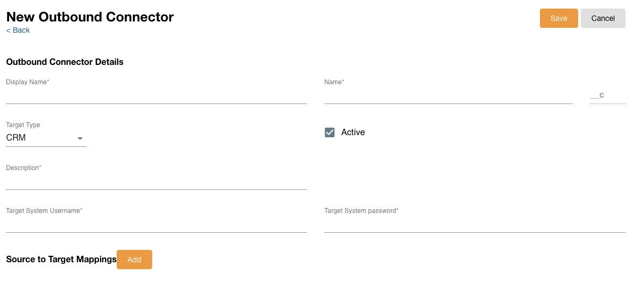
Task: Open the Target Type dropdown showing CRM
Action: pyautogui.click(x=46, y=138)
